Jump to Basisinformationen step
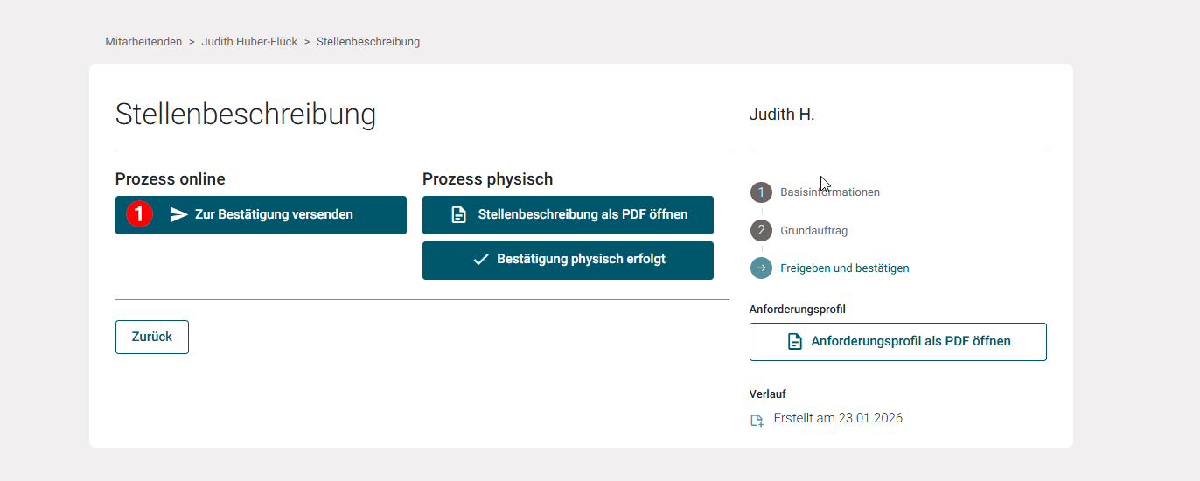The width and height of the screenshot is (1200, 481). (830, 192)
